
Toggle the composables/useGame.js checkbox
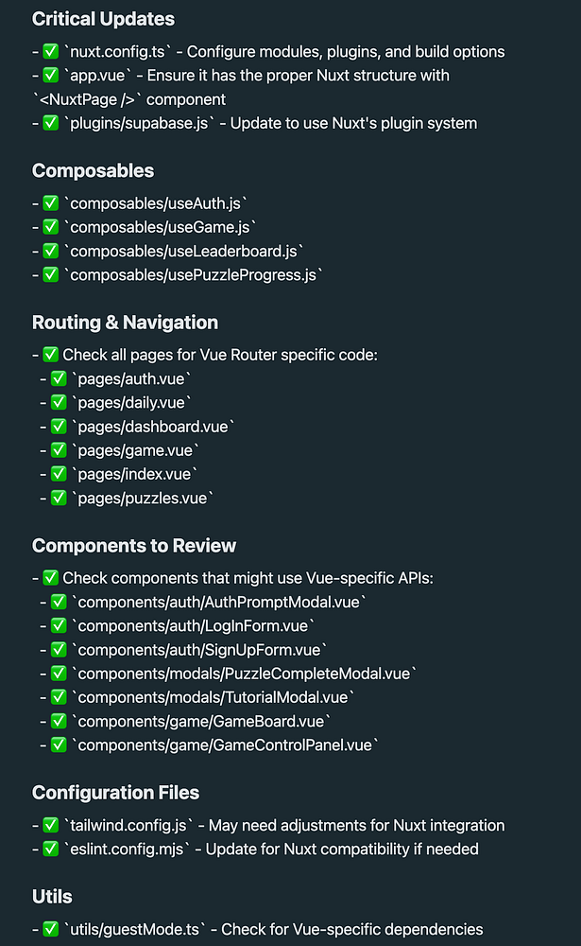point(51,227)
